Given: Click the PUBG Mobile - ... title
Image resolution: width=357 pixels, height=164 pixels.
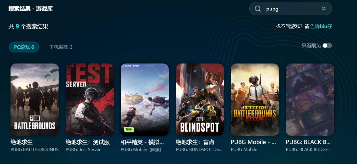Looking at the screenshot, I should [253, 142].
